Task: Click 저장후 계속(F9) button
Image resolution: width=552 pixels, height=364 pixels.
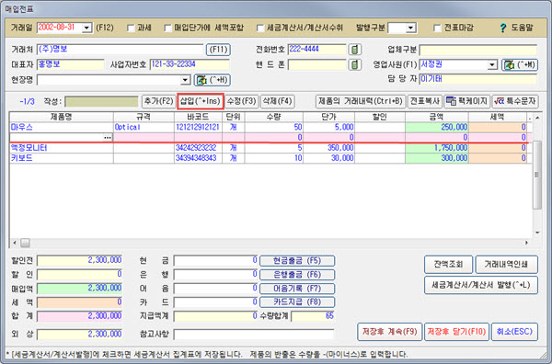Action: coord(389,332)
